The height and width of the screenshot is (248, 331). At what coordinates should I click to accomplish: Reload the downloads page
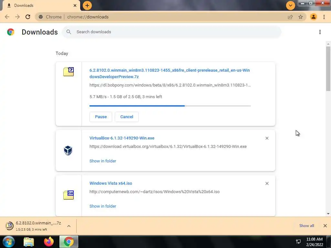click(x=28, y=17)
